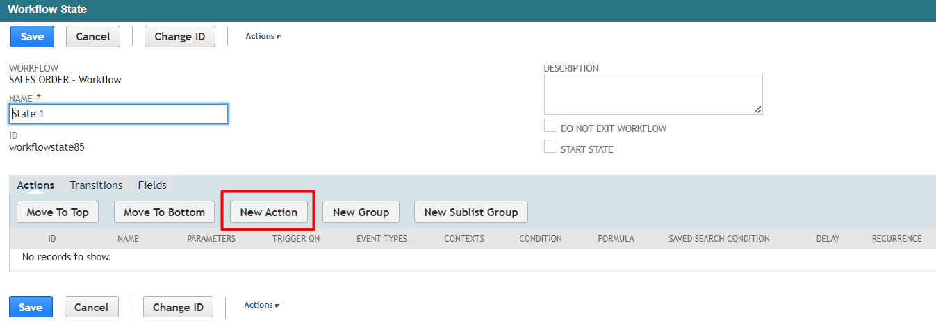Check the Start State checkbox
The width and height of the screenshot is (936, 334).
(x=550, y=147)
